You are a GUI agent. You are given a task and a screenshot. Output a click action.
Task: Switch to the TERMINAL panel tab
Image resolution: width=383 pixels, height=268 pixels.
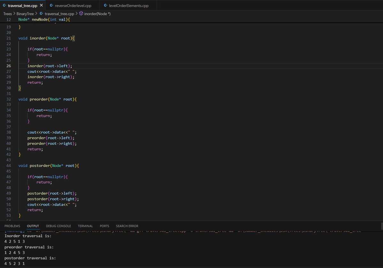[85, 226]
